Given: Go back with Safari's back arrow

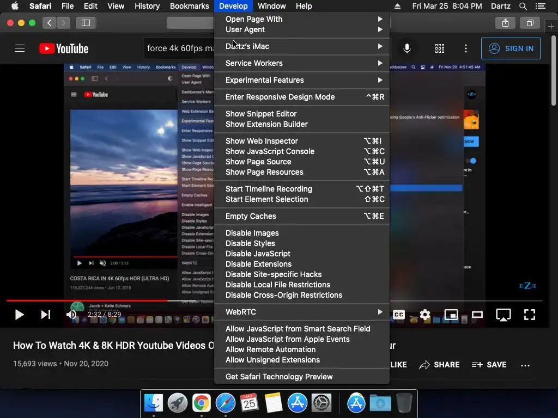Looking at the screenshot, I should tap(49, 23).
